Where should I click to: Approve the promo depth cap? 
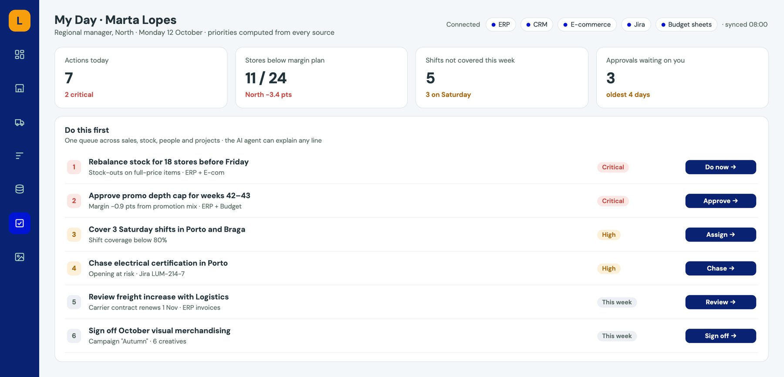pos(720,201)
